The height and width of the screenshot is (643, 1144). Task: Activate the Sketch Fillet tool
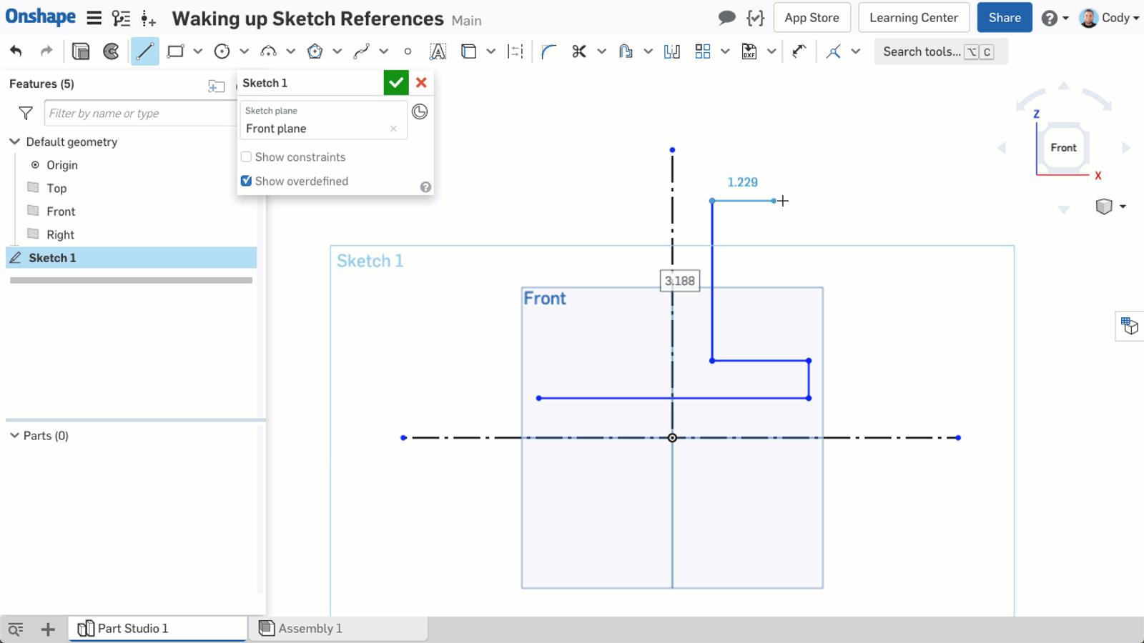click(548, 51)
